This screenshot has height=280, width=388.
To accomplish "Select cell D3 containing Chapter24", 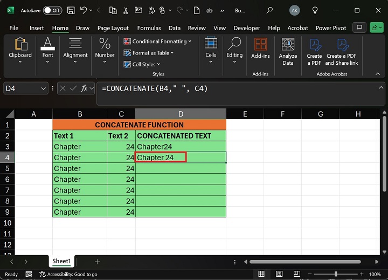I will click(x=181, y=147).
